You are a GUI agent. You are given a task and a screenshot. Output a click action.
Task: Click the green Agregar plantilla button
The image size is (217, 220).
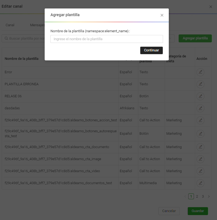(x=195, y=38)
